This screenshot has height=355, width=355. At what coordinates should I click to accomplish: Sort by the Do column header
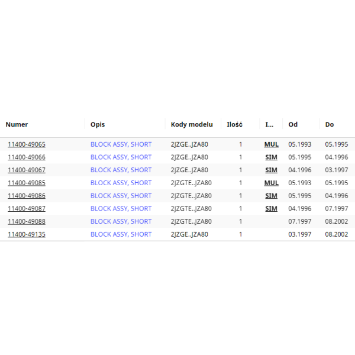[x=330, y=124]
